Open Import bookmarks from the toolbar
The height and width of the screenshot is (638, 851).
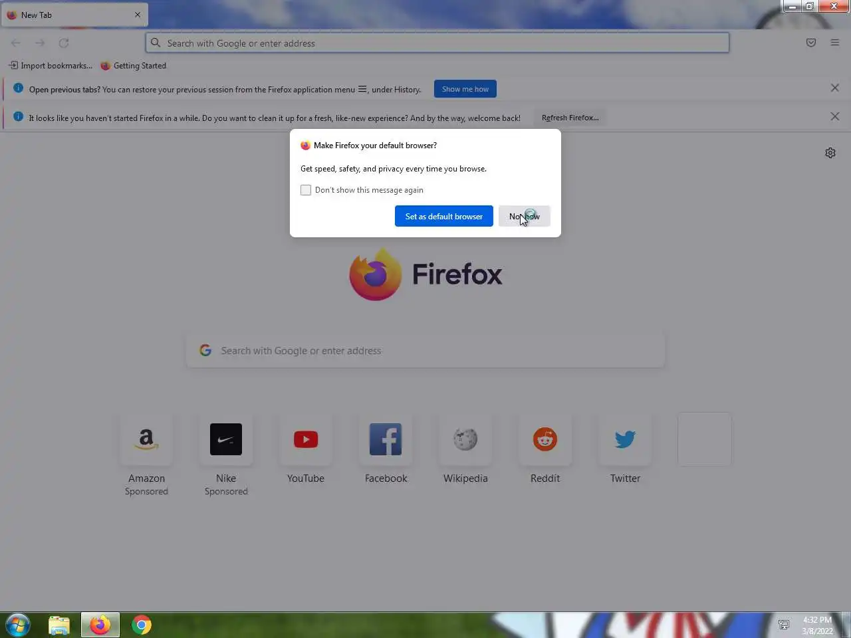51,66
